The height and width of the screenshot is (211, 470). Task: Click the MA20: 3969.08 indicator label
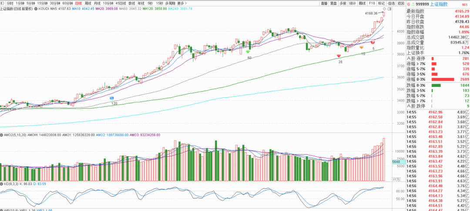click(x=107, y=9)
